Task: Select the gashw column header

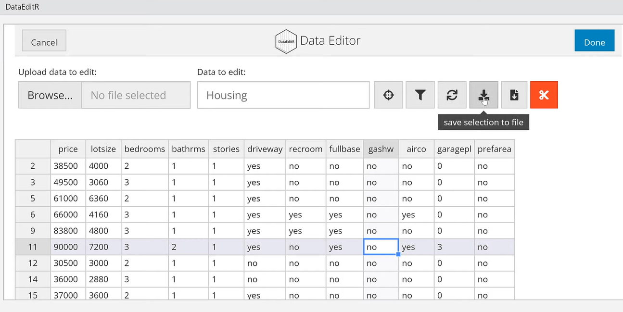Action: (381, 149)
